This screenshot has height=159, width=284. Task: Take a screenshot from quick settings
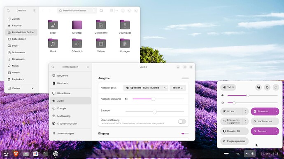[x=258, y=87]
